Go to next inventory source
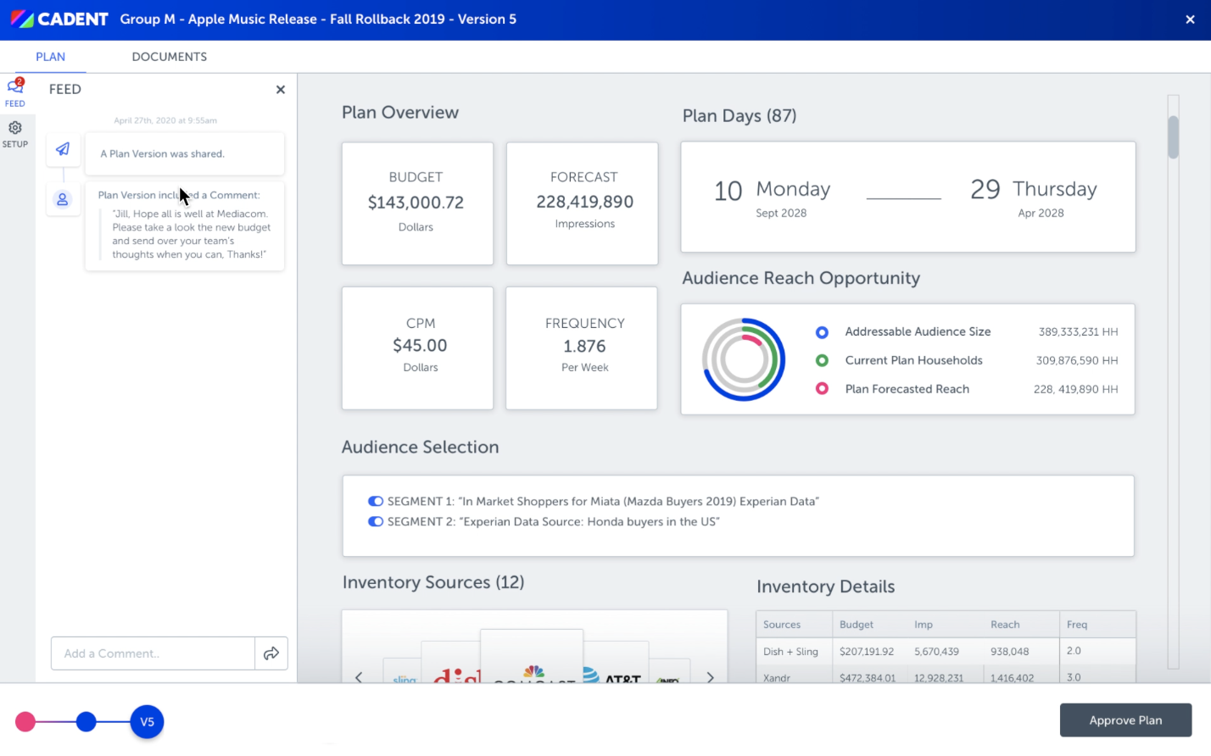The height and width of the screenshot is (756, 1211). point(711,677)
